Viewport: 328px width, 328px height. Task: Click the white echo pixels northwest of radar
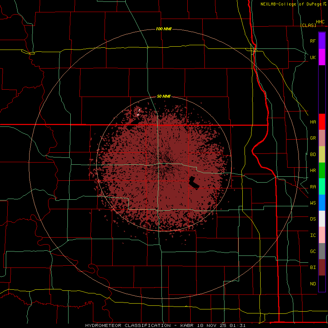pyautogui.click(x=138, y=113)
